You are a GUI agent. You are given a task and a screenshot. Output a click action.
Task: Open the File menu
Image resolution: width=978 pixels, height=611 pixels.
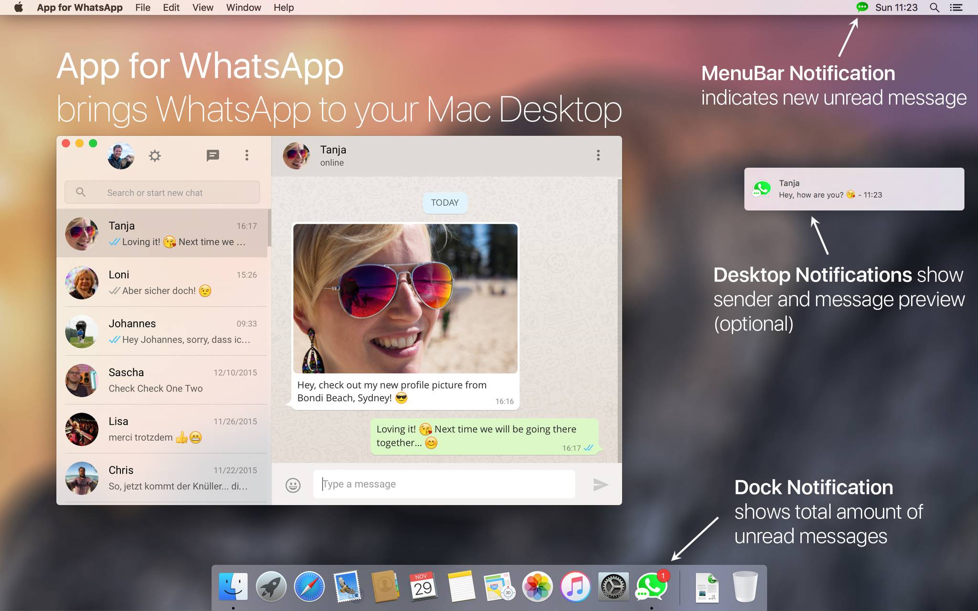(x=142, y=7)
